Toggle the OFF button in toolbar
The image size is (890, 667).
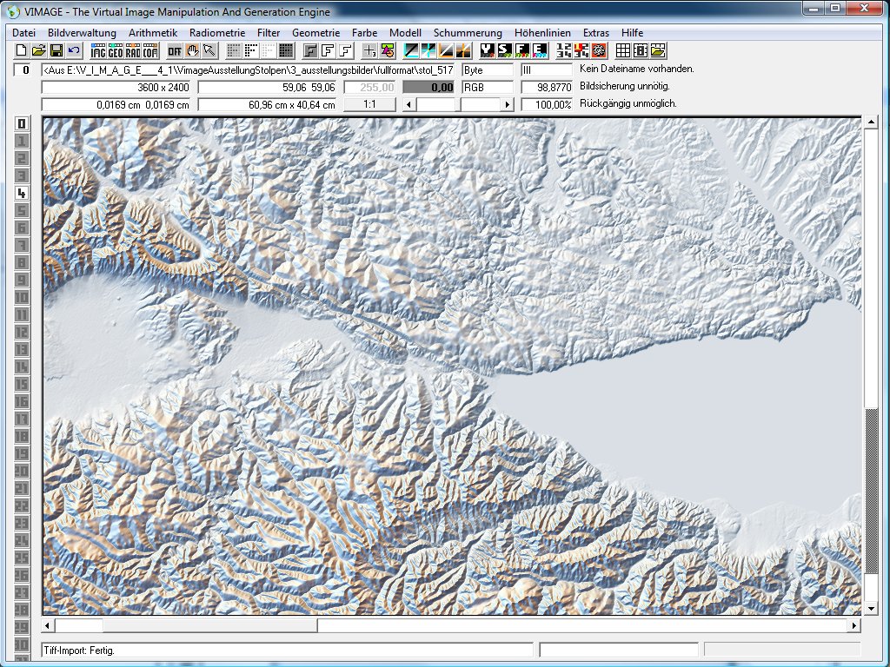[175, 50]
